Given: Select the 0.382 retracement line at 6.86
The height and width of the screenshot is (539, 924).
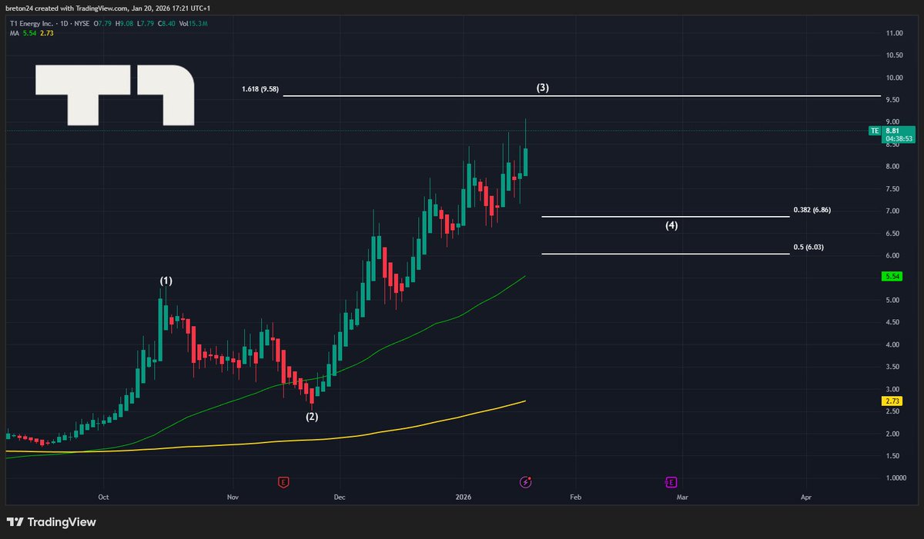Looking at the screenshot, I should (665, 217).
